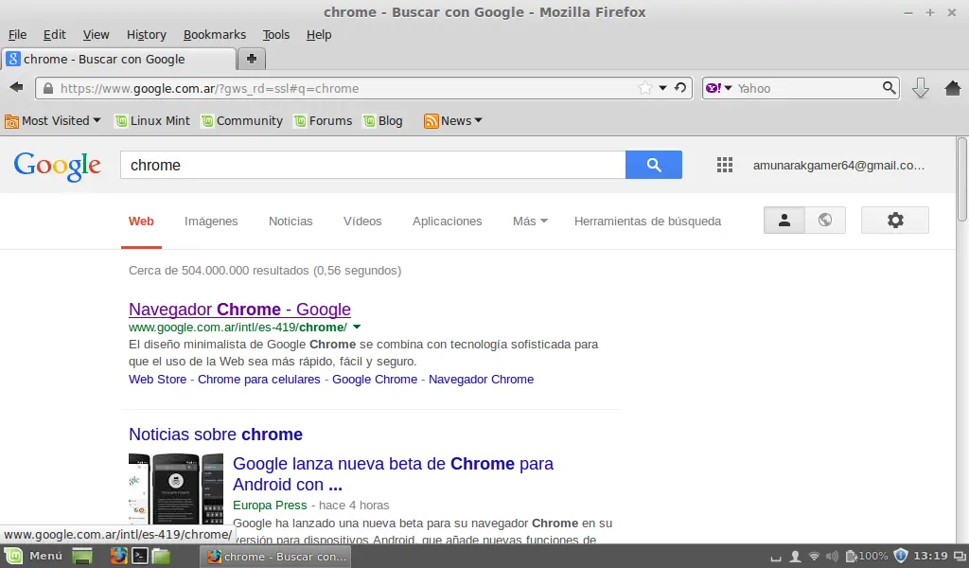The width and height of the screenshot is (969, 568).
Task: Switch to the Noticias results tab
Action: coord(291,221)
